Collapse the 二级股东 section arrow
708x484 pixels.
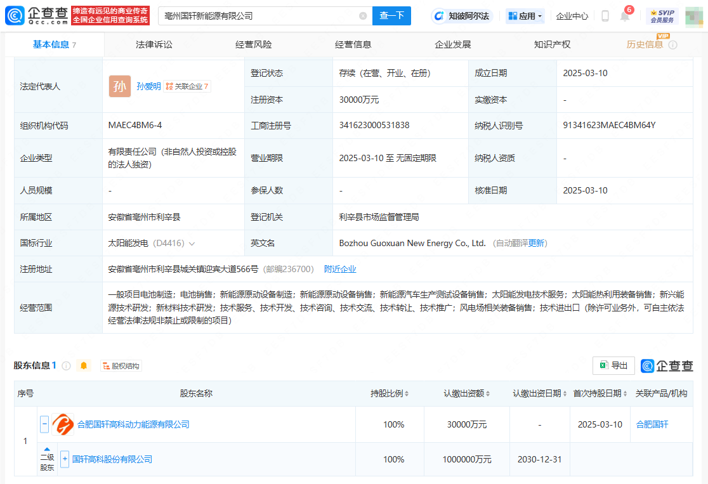pos(47,449)
